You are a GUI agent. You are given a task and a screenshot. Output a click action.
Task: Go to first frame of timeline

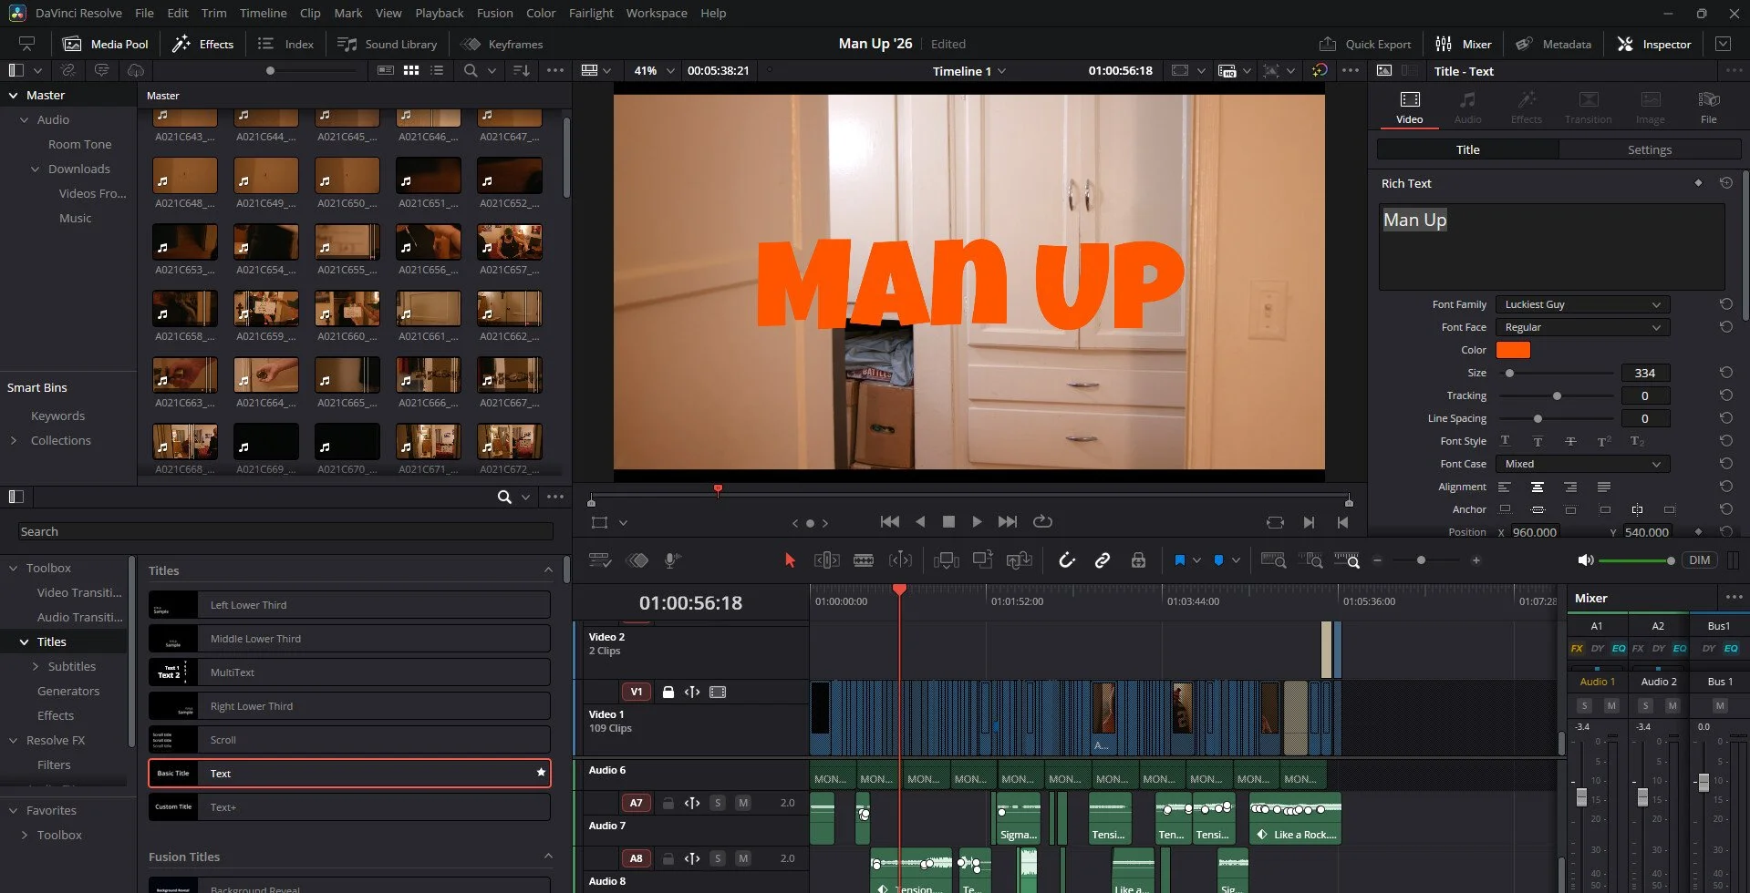tap(889, 521)
